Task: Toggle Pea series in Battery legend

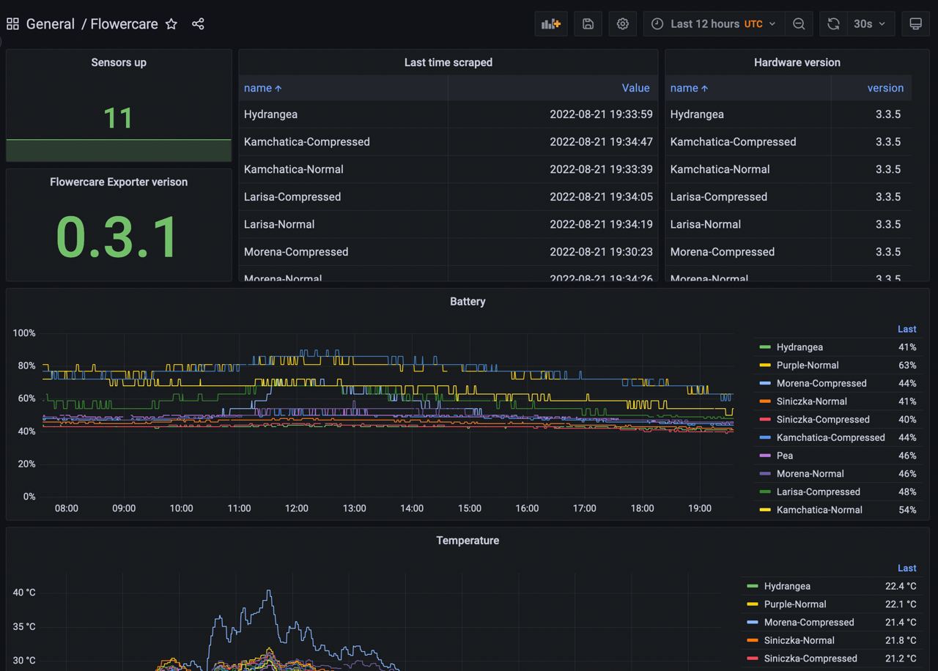Action: 784,456
